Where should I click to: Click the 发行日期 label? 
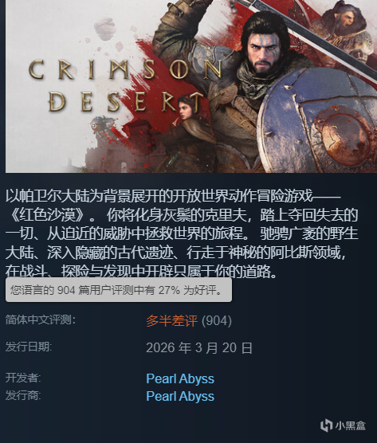pyautogui.click(x=29, y=347)
